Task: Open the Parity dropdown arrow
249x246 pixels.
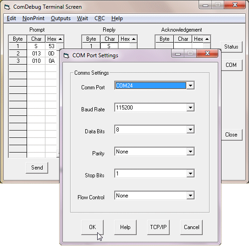Action: [190, 152]
